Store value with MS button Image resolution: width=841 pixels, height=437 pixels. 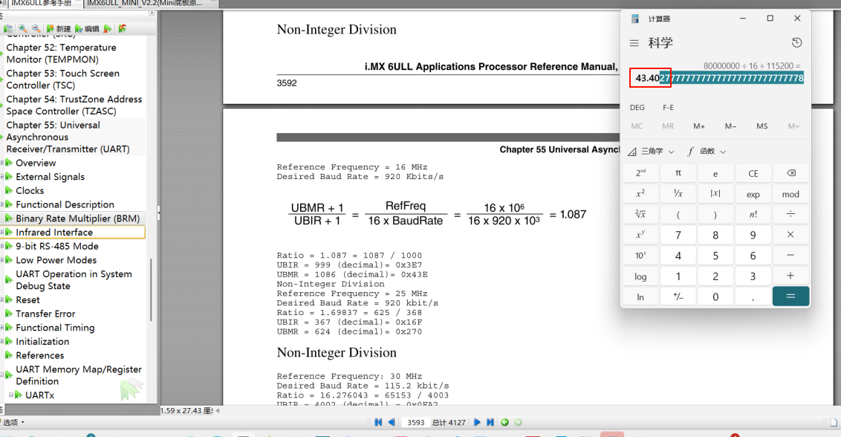point(762,126)
